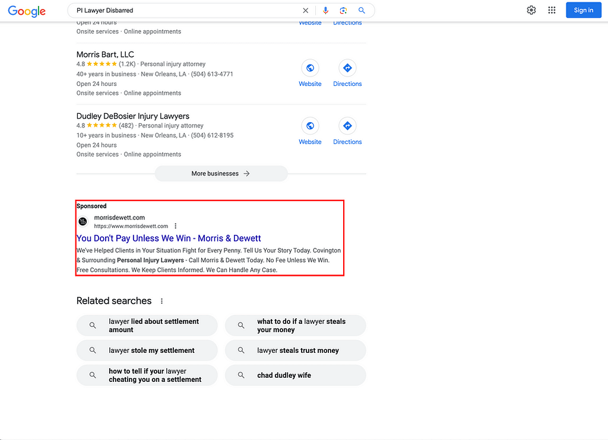Screen dimensions: 608x440
Task: Search 'how to tell if your lawyer cheating'
Action: point(147,375)
